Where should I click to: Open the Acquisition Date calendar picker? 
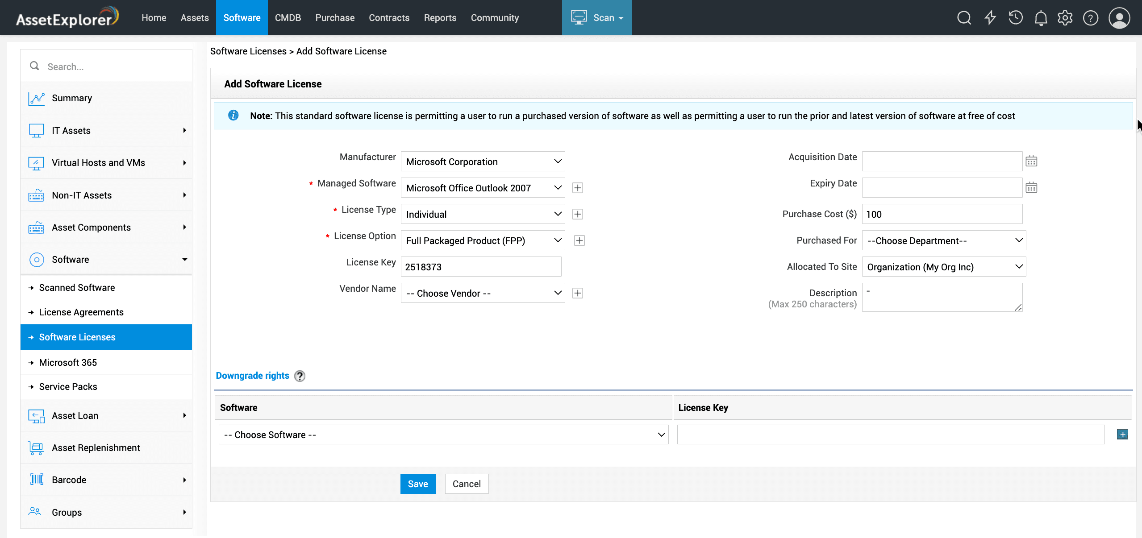tap(1031, 161)
